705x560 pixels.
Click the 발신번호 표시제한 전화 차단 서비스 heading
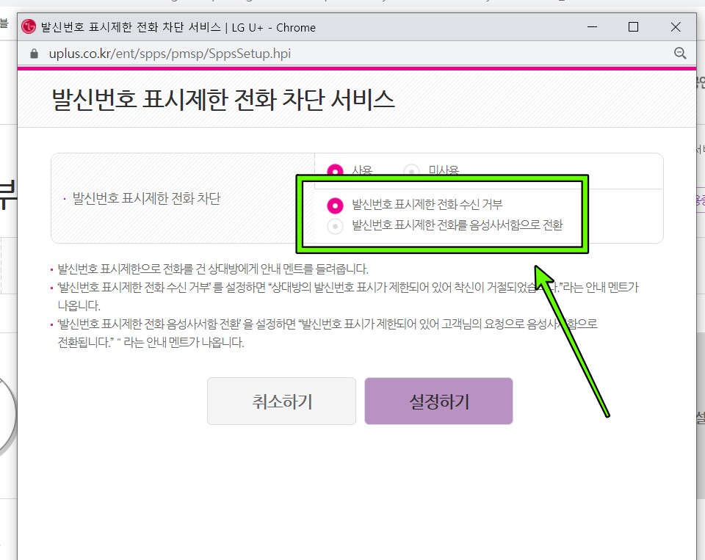[223, 99]
